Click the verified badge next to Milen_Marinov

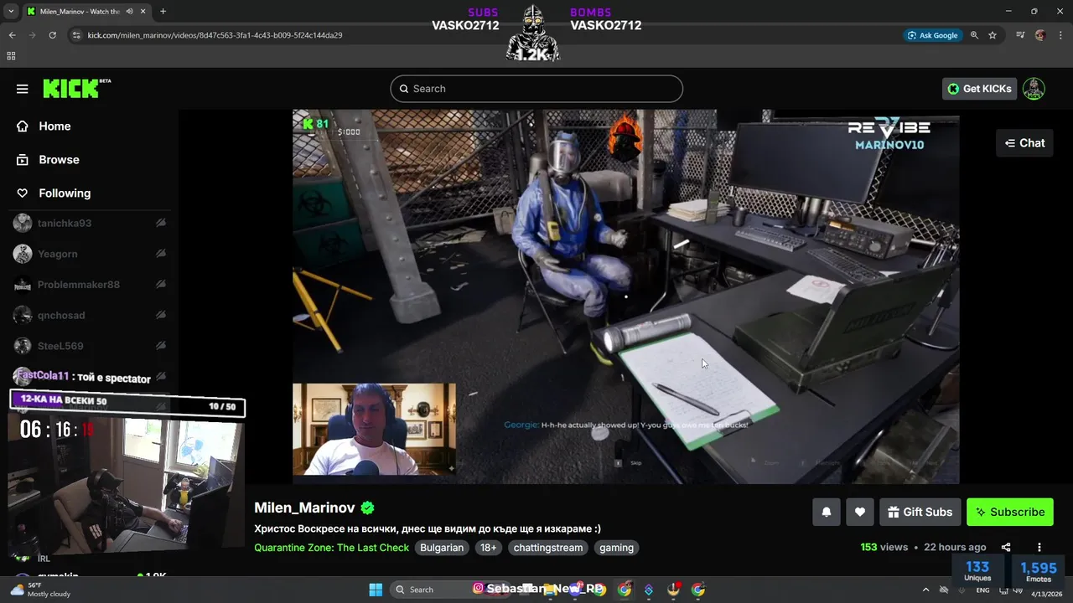pos(367,508)
